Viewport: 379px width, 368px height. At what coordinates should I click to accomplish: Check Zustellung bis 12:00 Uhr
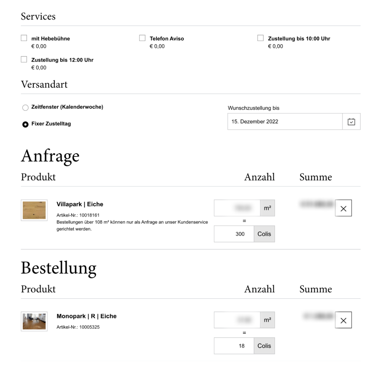(24, 59)
